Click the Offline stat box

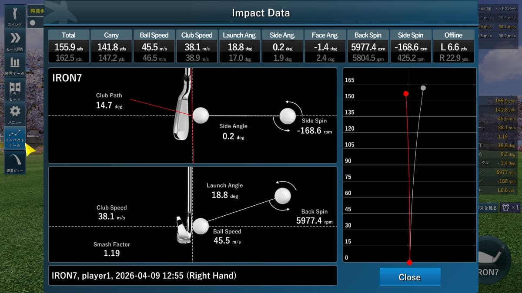tap(454, 46)
